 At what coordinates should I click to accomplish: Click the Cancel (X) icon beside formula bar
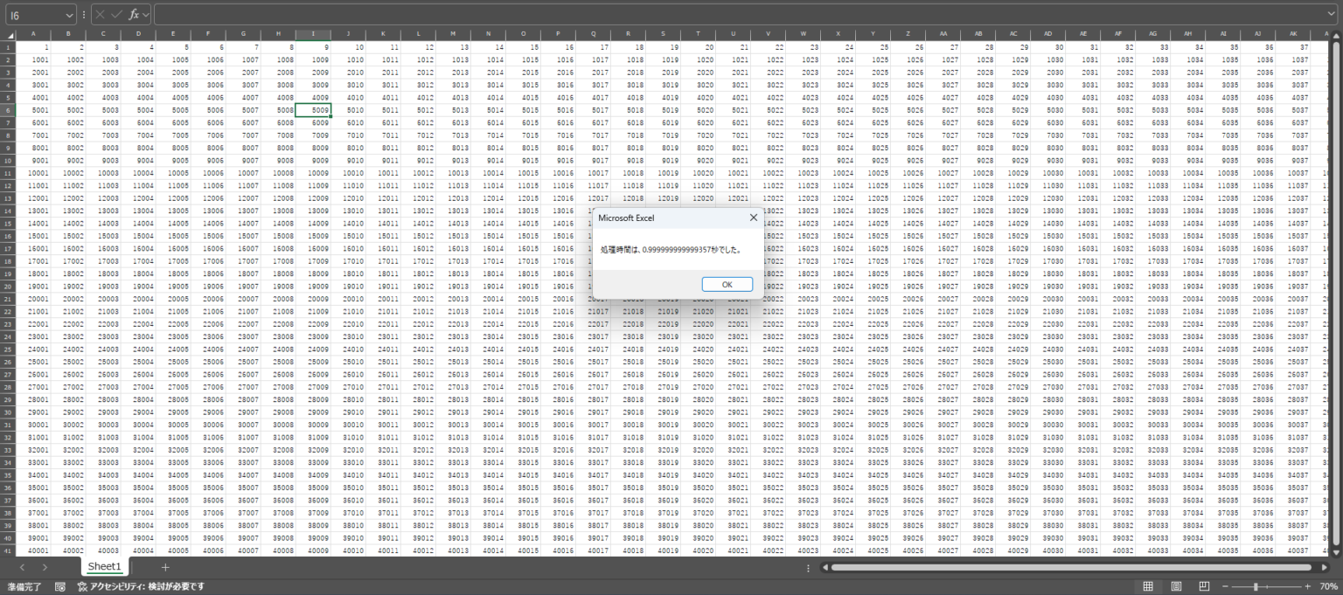[x=100, y=15]
